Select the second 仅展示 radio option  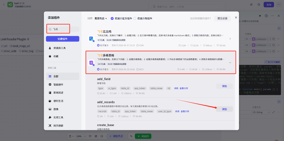(143, 18)
